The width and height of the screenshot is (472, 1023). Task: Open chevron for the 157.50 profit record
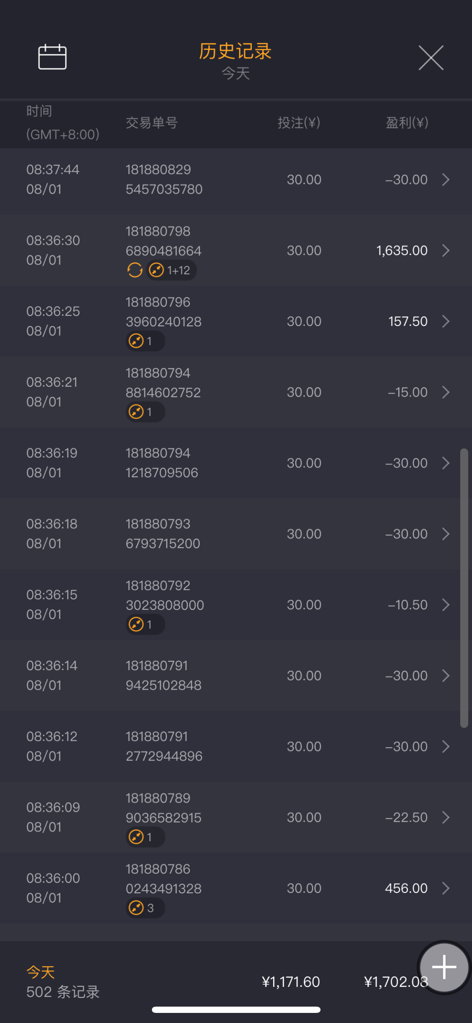click(x=446, y=321)
